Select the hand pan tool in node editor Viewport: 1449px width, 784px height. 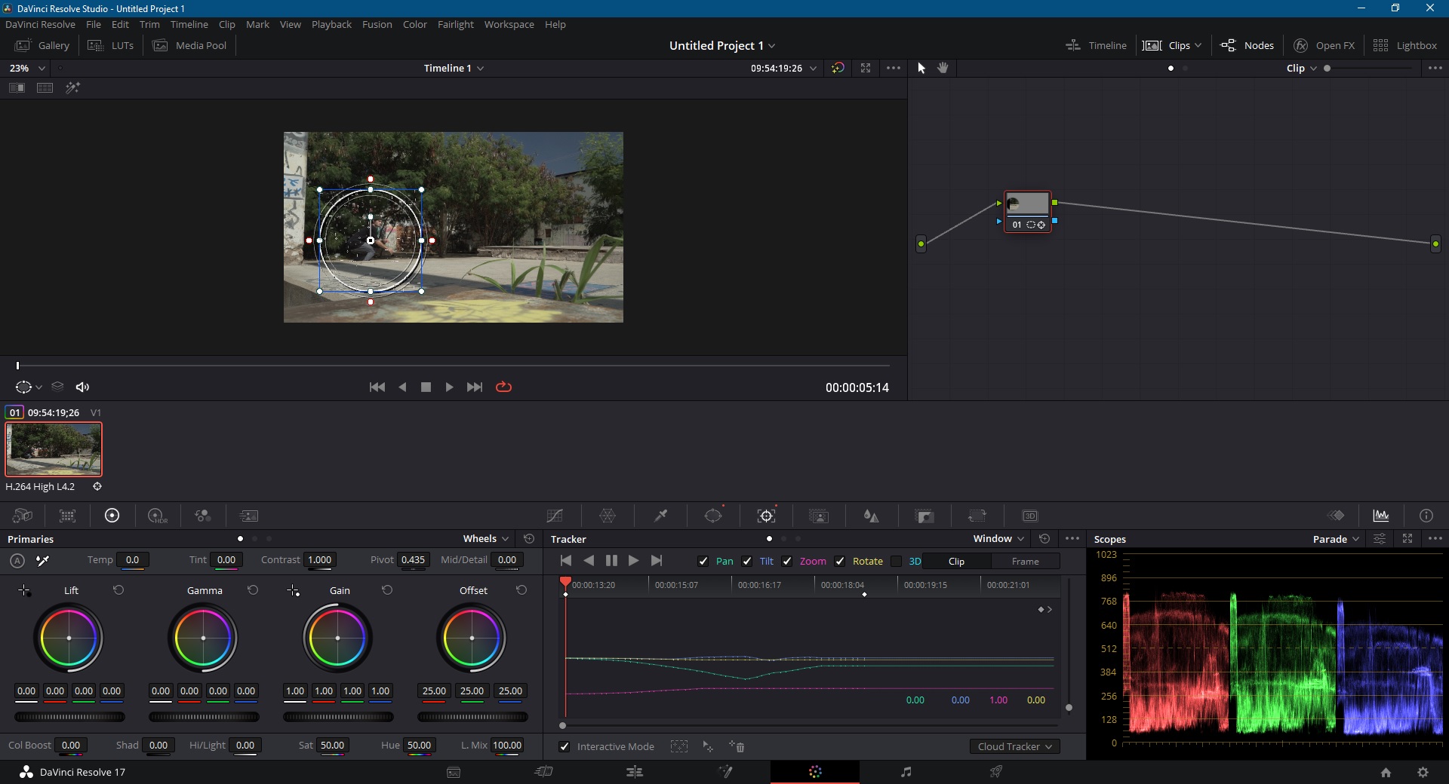[943, 68]
